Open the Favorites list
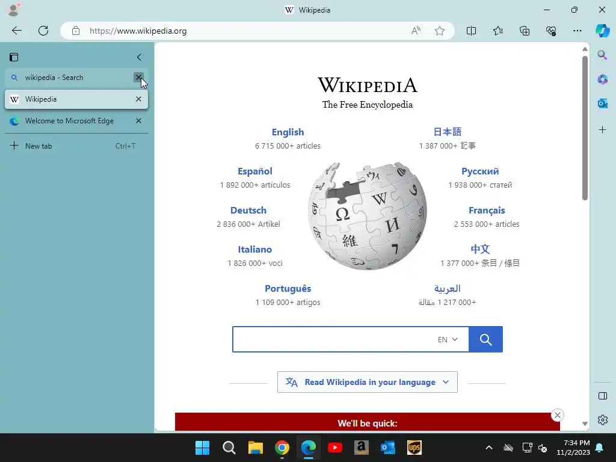This screenshot has height=462, width=616. pyautogui.click(x=497, y=31)
